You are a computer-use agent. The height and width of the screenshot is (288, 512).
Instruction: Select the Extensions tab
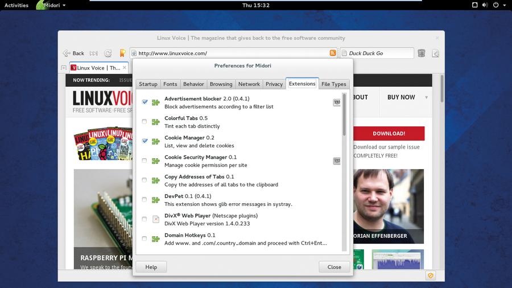tap(302, 84)
